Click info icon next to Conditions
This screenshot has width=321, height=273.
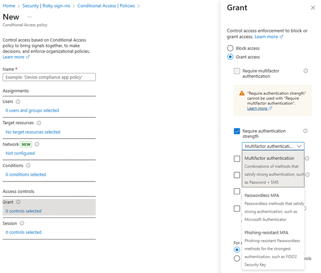tap(28, 166)
